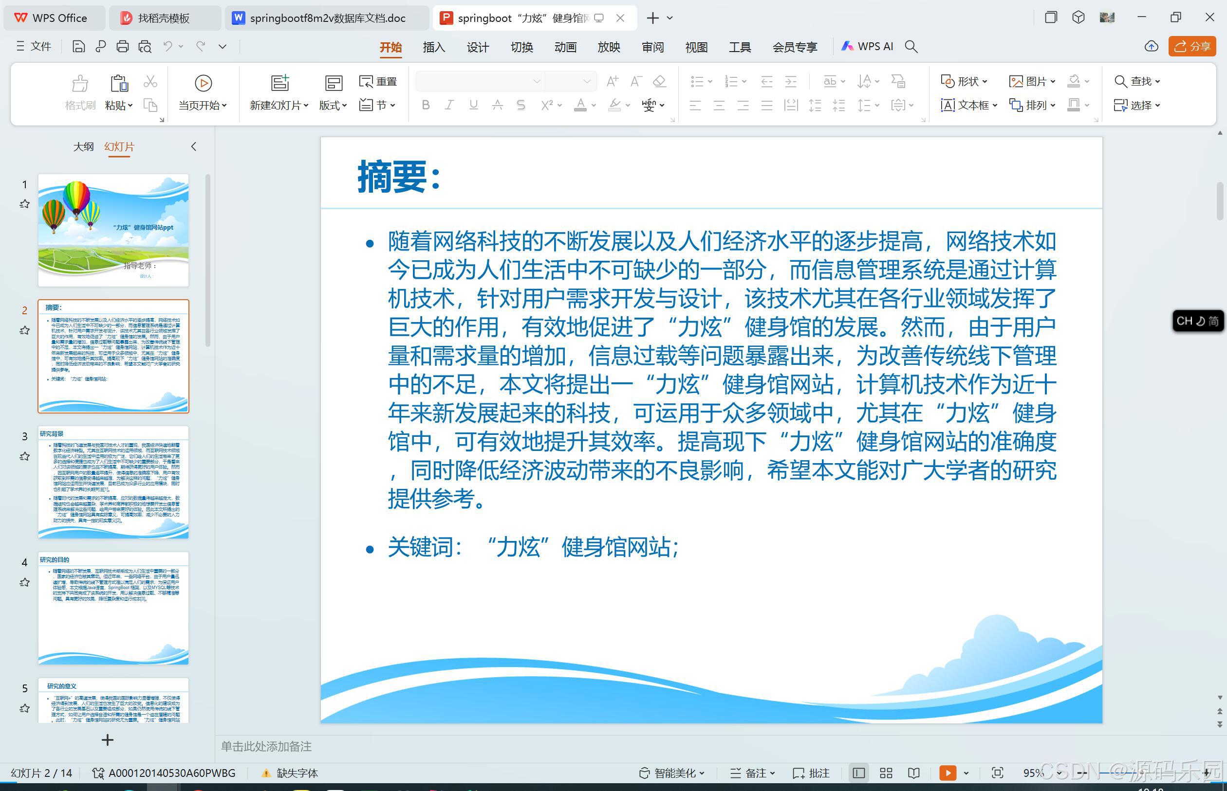Open the WPS AI assistant
Screen dimensions: 1227x791
pos(867,46)
